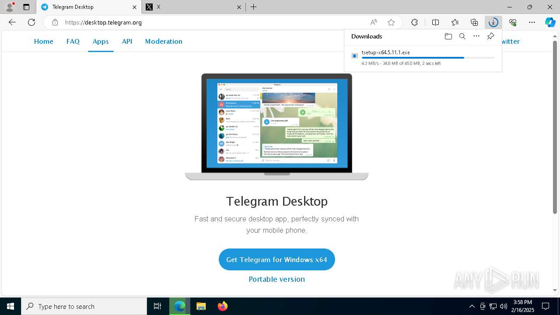Open the Portable version link

coord(276,279)
